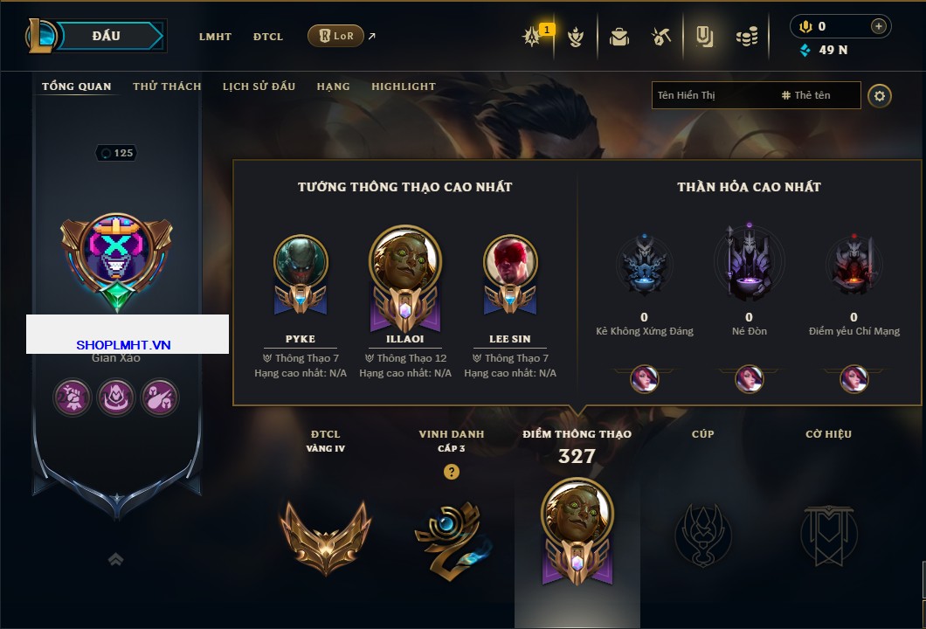
Task: Open the Collection backpack icon
Action: point(618,37)
